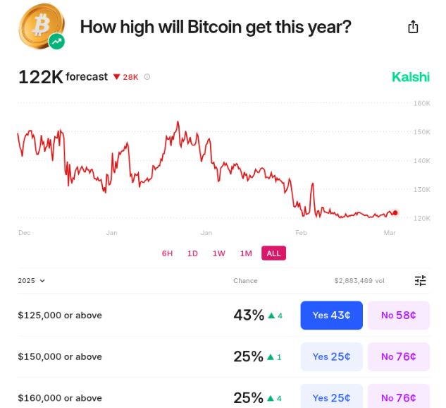Click the green trending badge on Bitcoin logo

tap(57, 42)
